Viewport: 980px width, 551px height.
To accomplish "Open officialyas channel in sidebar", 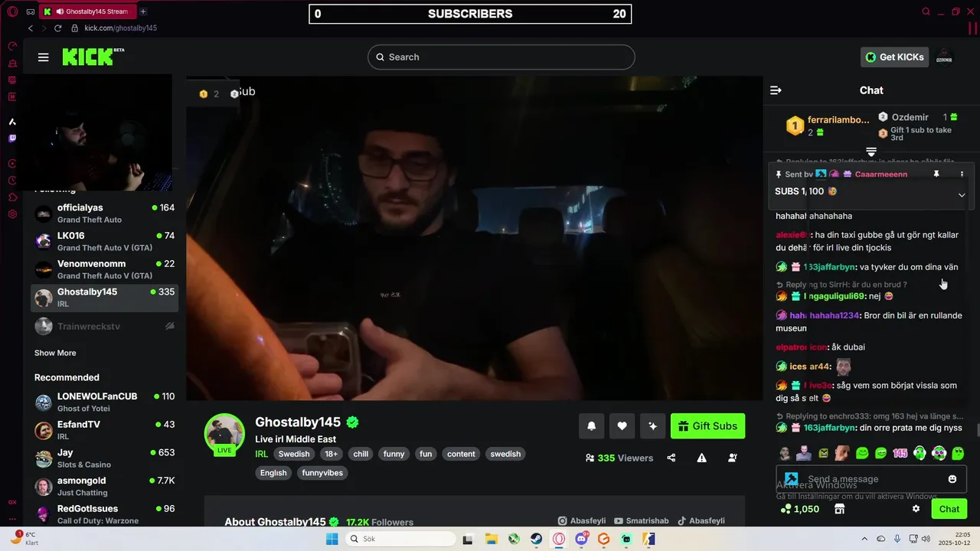I will click(x=105, y=214).
